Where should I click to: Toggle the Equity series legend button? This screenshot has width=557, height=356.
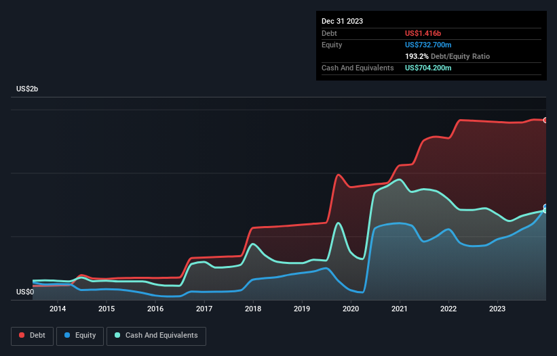click(80, 336)
